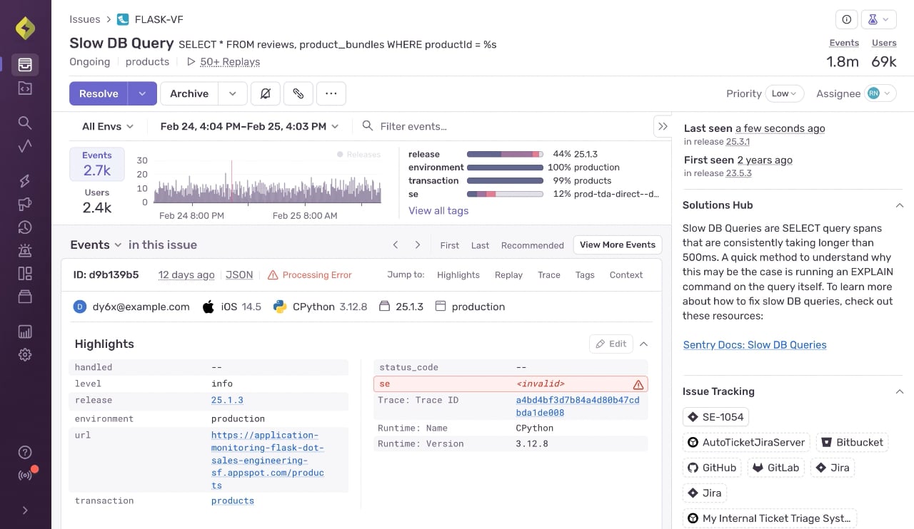This screenshot has width=914, height=529.
Task: Open the Issues icon in sidebar
Action: [x=25, y=64]
